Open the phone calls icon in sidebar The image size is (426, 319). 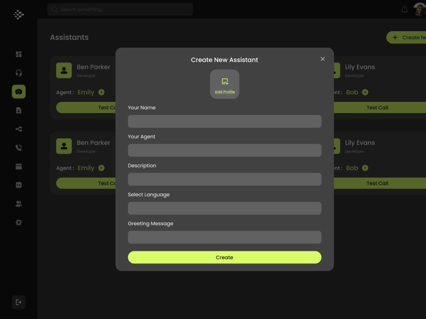[x=19, y=148]
